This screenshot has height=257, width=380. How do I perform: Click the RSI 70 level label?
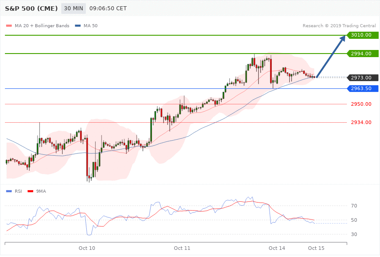354,206
